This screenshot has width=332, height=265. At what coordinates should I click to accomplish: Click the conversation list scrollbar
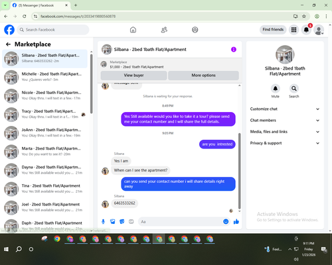pyautogui.click(x=91, y=84)
